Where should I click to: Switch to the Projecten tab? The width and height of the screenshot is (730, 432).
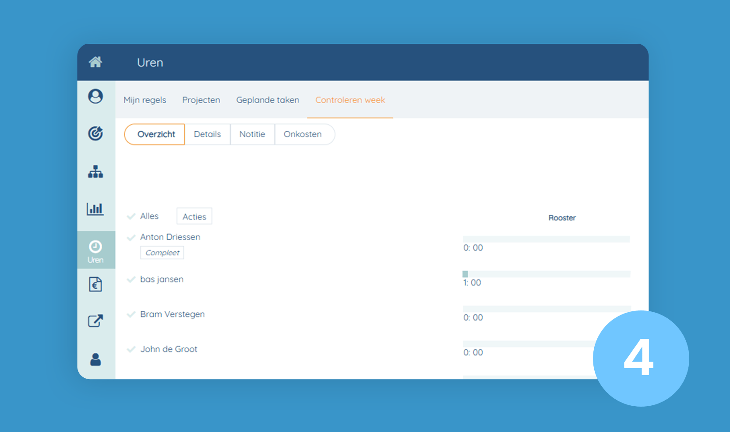point(201,100)
